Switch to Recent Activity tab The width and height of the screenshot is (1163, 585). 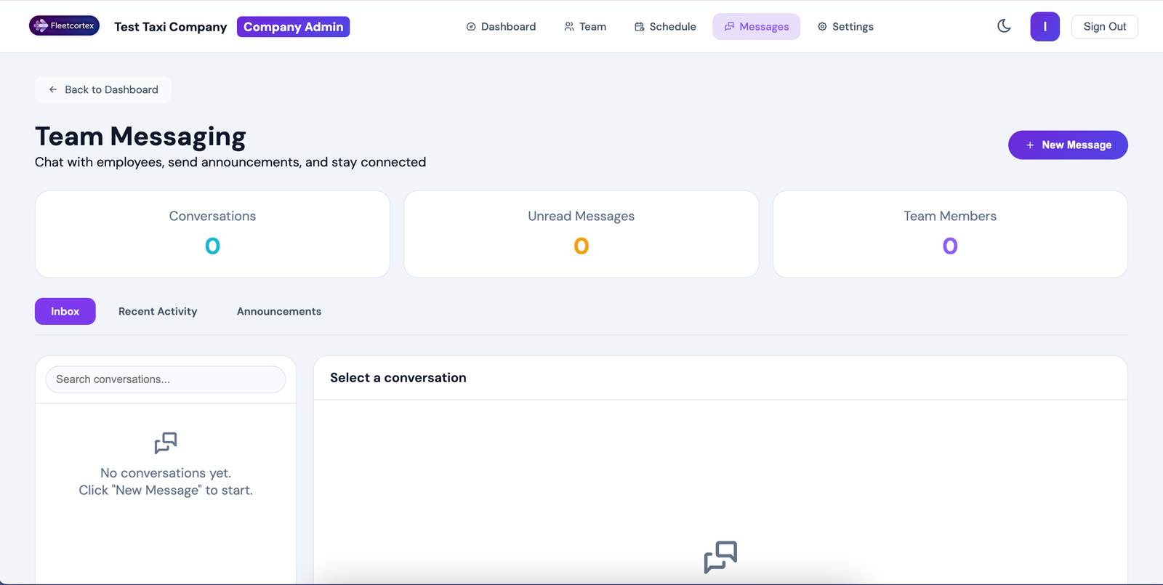(158, 311)
